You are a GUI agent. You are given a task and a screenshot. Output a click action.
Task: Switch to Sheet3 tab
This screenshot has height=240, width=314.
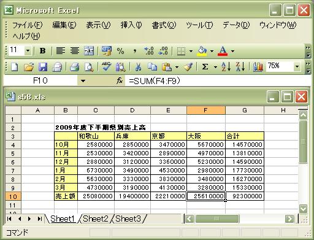pyautogui.click(x=128, y=219)
